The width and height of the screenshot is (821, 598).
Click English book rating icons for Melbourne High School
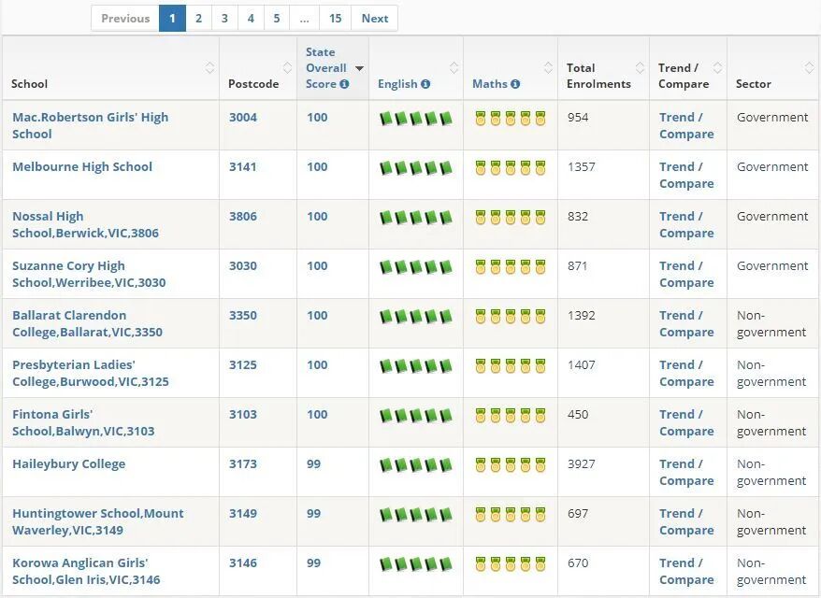pos(416,168)
